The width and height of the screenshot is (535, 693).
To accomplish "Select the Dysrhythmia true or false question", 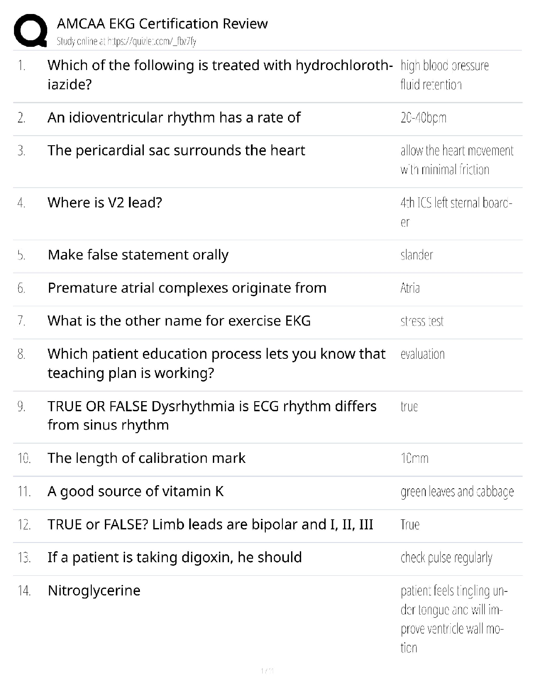I will [x=212, y=415].
